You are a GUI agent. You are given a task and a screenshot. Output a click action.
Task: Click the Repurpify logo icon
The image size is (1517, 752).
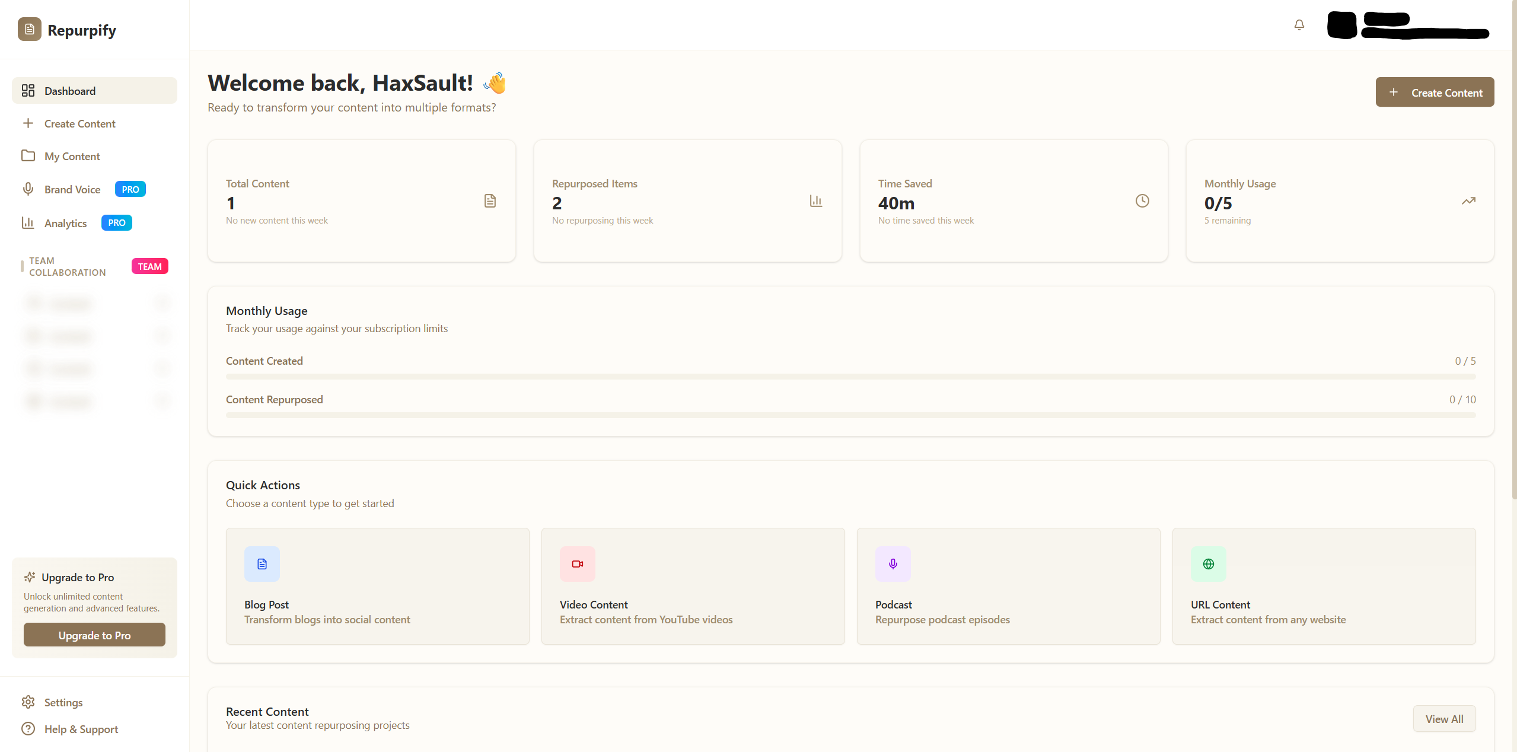click(x=30, y=29)
